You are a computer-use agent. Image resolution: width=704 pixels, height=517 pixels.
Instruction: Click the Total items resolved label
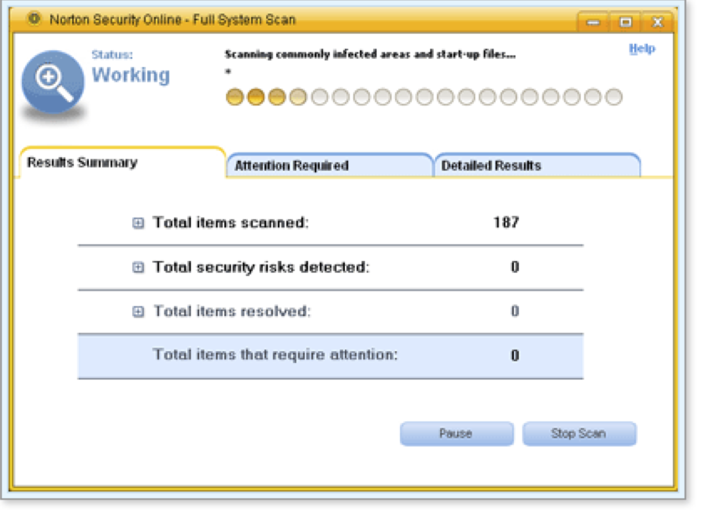pyautogui.click(x=232, y=311)
